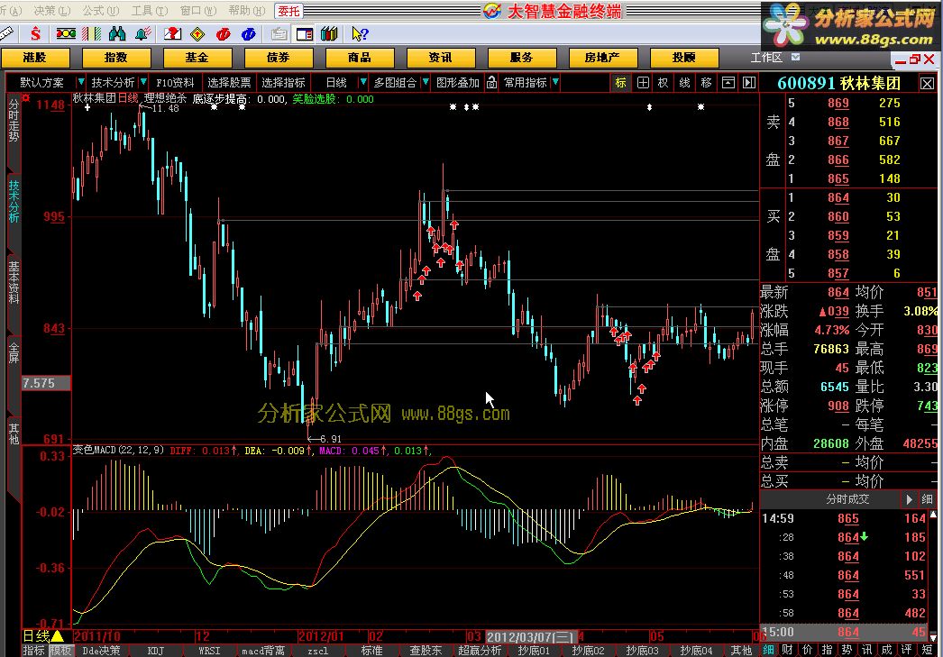Click the 细 detail button beside 分时成交
943x657 pixels.
coord(927,499)
